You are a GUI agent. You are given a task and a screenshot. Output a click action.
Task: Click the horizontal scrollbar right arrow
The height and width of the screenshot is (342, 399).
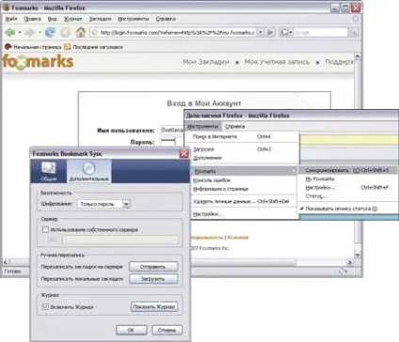(x=350, y=262)
